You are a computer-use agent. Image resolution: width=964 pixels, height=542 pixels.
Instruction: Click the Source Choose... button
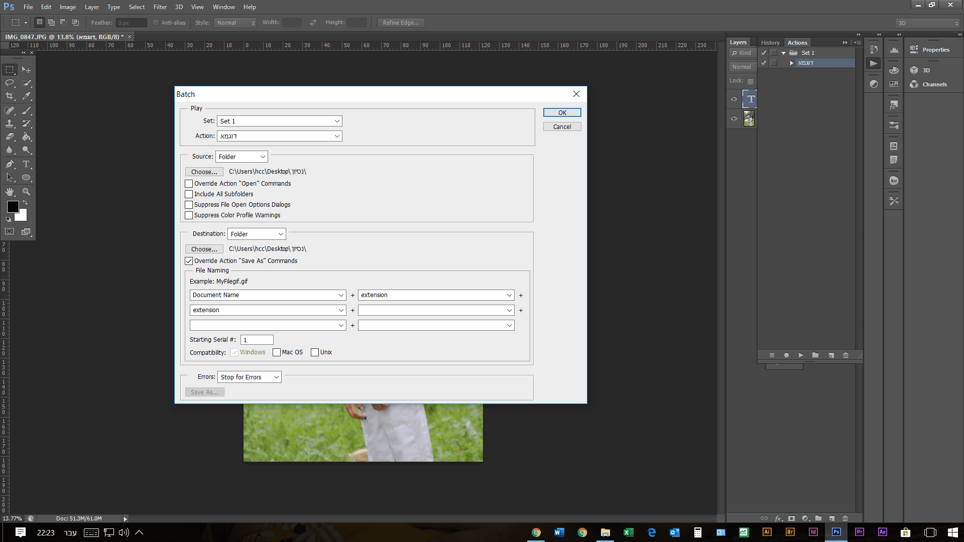(x=204, y=172)
